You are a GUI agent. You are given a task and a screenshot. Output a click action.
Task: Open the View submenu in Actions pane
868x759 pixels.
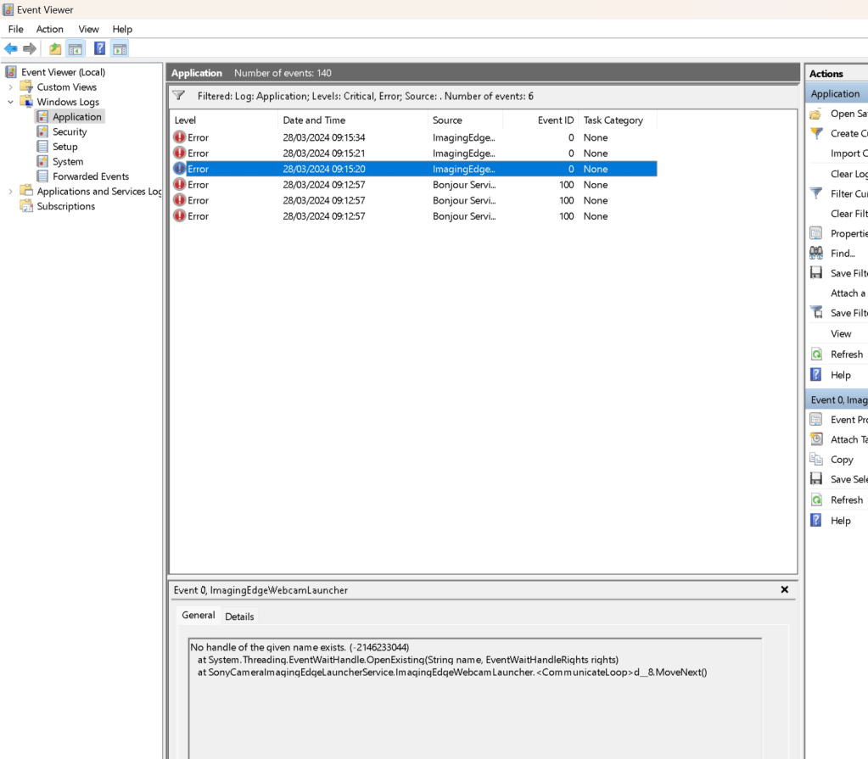point(841,333)
